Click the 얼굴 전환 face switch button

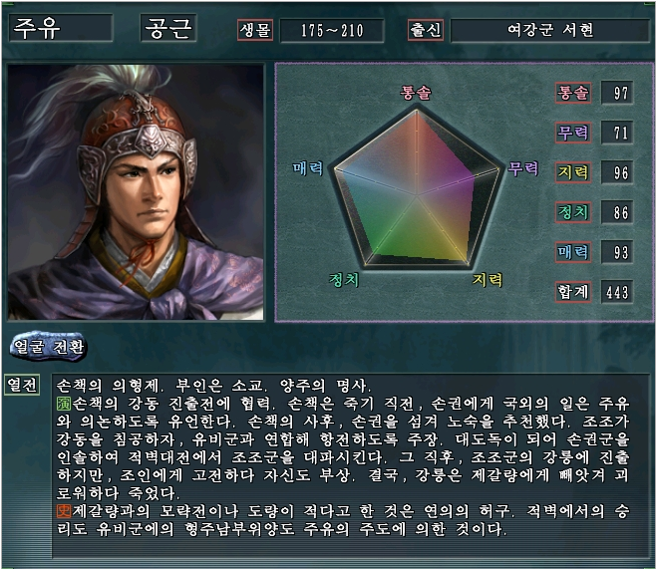point(48,346)
